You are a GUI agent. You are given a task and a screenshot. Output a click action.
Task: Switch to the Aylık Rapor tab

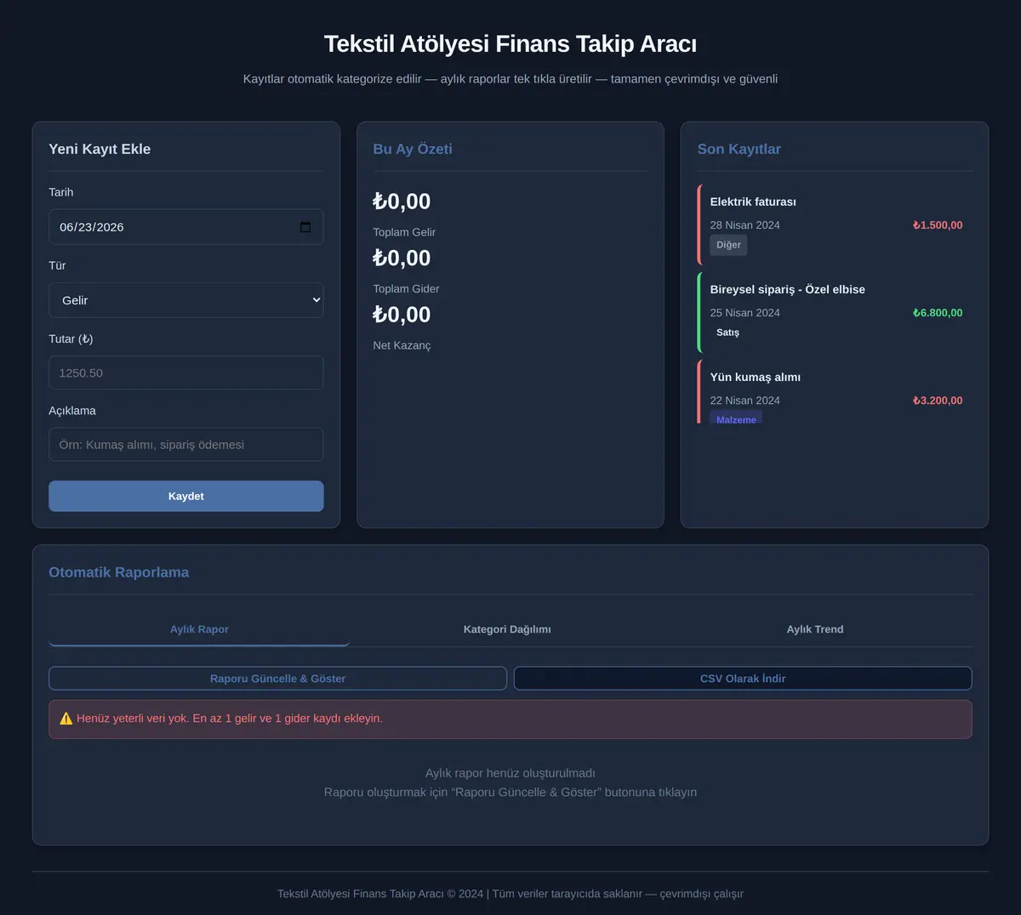point(199,629)
